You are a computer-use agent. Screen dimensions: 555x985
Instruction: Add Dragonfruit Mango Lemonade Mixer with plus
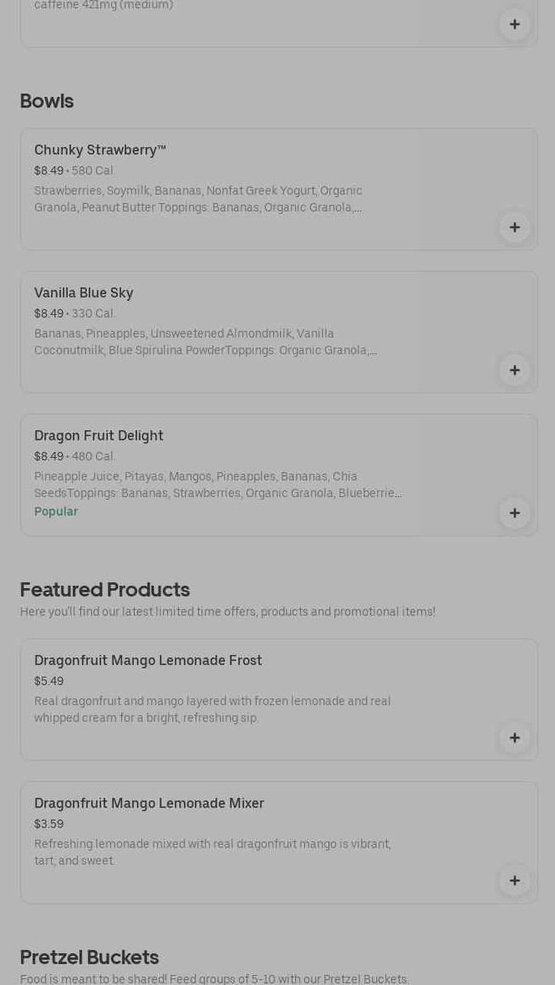click(x=515, y=881)
